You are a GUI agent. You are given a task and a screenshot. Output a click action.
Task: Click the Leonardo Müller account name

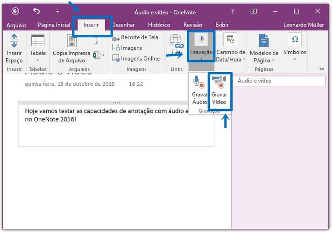coord(304,25)
